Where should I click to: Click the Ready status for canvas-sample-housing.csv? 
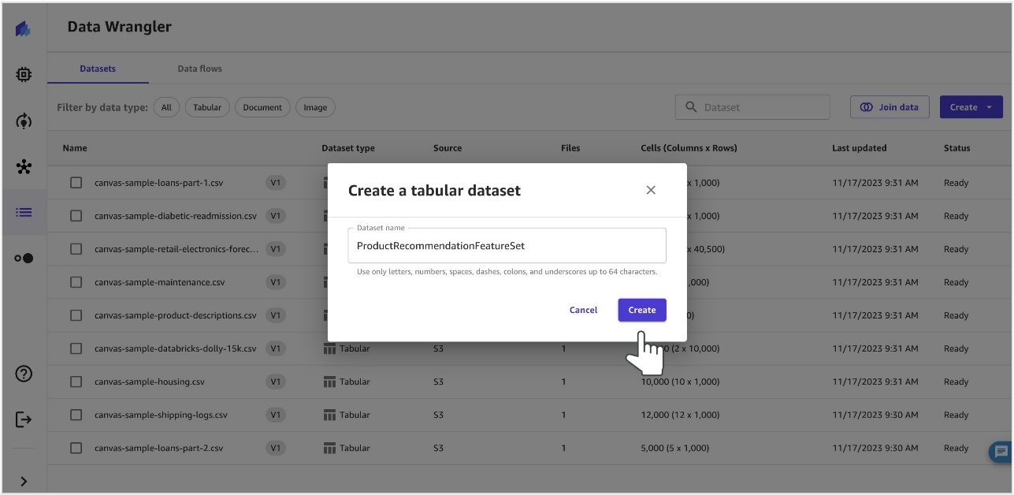click(x=956, y=381)
